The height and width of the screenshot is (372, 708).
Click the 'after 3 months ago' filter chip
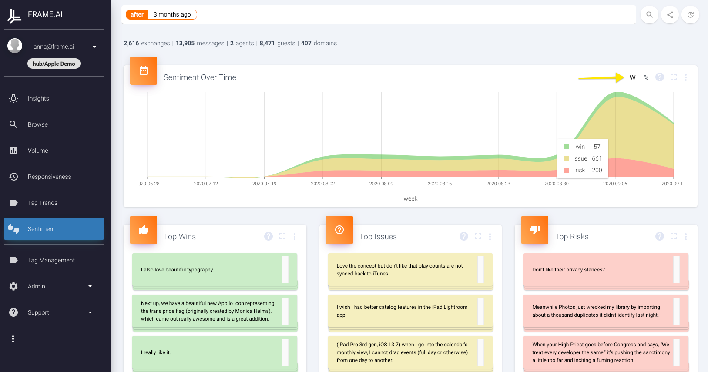pos(161,14)
